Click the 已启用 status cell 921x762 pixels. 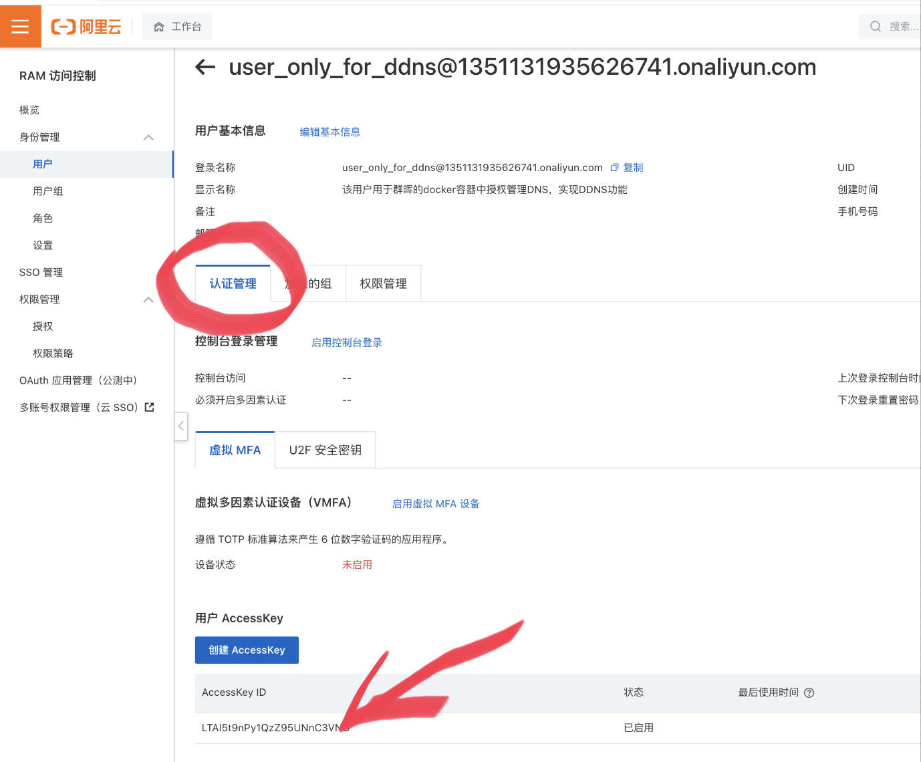pos(639,728)
